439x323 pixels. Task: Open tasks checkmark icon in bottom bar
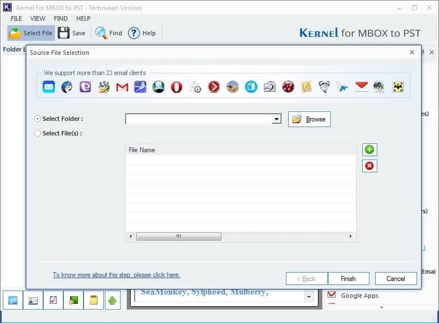coord(53,300)
